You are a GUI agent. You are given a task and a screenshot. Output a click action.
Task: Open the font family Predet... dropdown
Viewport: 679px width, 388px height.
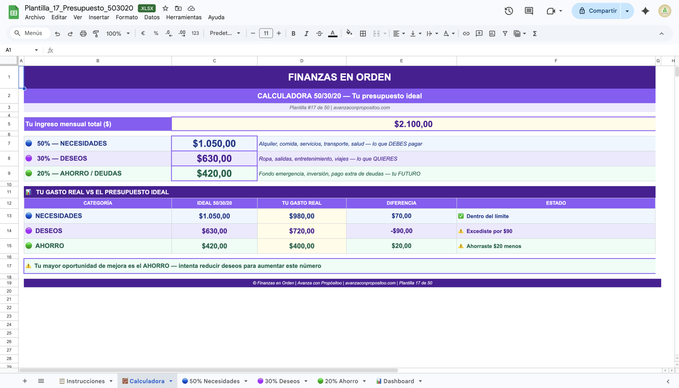tap(225, 33)
